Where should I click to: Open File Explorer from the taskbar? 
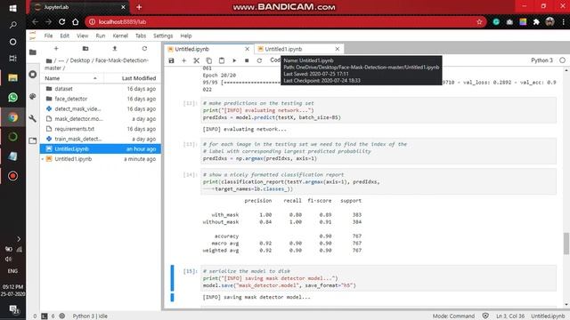(12, 77)
